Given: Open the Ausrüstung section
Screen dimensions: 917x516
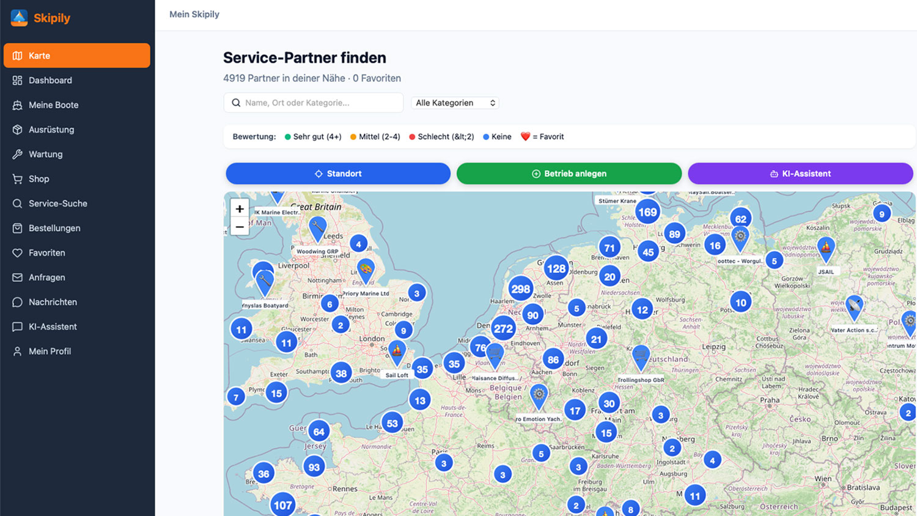Looking at the screenshot, I should pos(77,130).
